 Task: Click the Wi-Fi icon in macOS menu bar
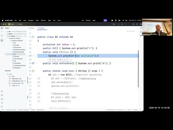pos(123,20)
